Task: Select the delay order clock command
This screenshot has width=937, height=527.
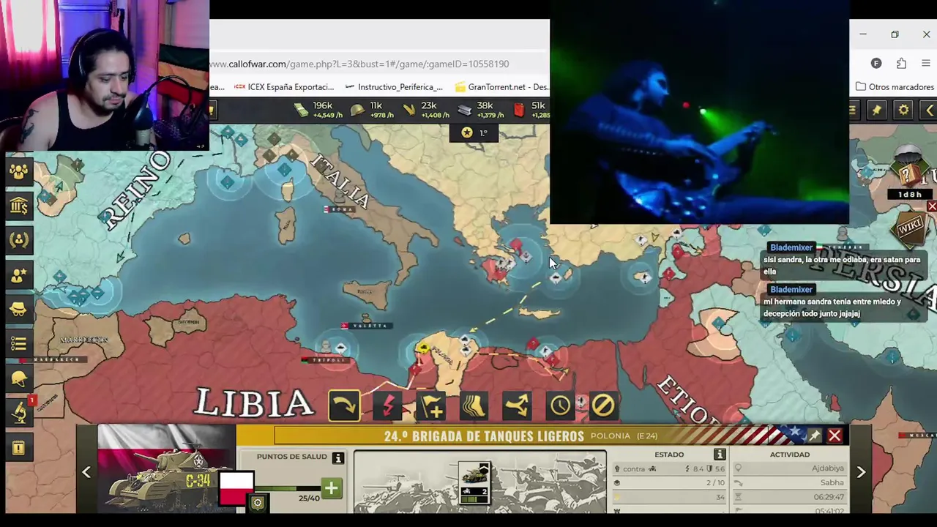Action: (x=560, y=405)
